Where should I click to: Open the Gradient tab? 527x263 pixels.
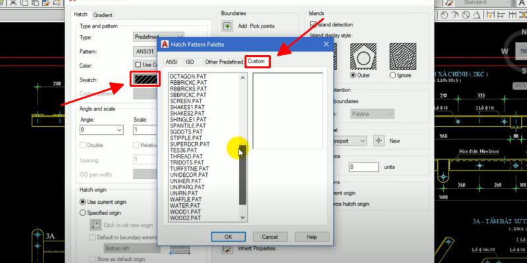coord(102,14)
